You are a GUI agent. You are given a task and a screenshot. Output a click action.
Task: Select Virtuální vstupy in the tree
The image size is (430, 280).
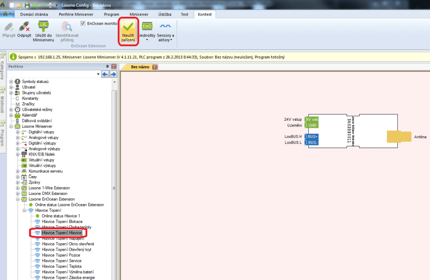click(41, 160)
